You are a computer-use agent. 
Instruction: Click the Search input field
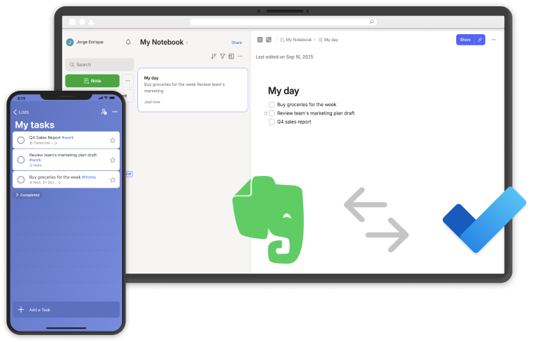[100, 64]
